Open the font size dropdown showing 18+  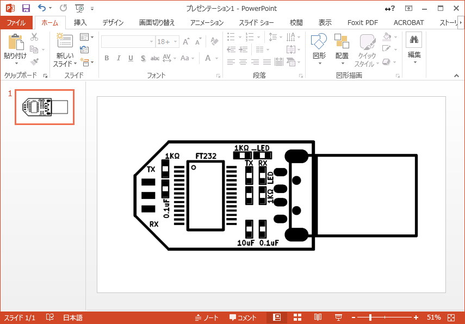pos(175,42)
